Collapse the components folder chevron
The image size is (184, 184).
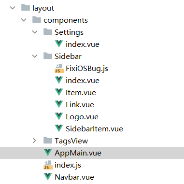(24, 20)
